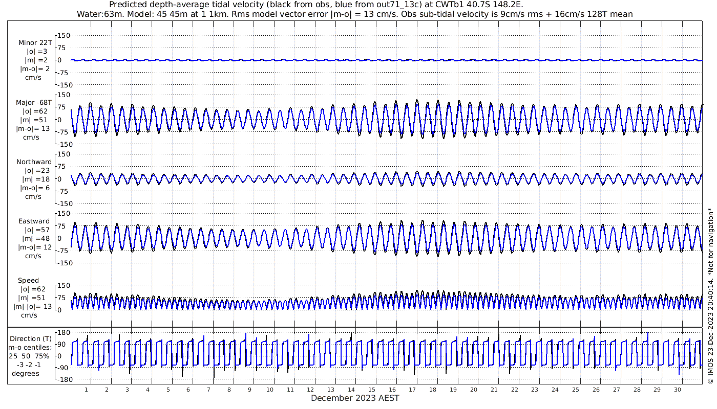Click day '1' on the date axis

pos(86,390)
